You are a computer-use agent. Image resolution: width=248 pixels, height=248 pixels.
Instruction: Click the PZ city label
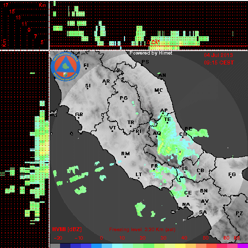tap(239, 213)
